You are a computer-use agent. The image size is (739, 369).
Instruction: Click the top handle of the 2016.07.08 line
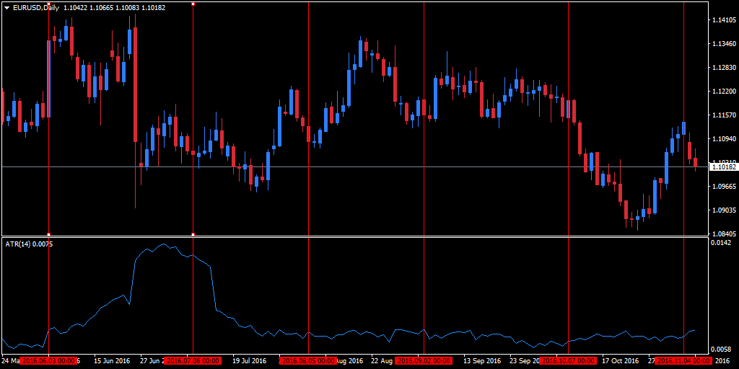[193, 4]
